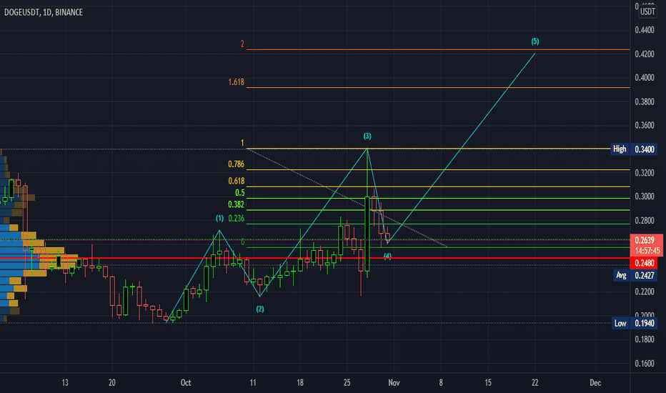
Task: Click the 0.3200 price axis tick
Action: point(645,173)
